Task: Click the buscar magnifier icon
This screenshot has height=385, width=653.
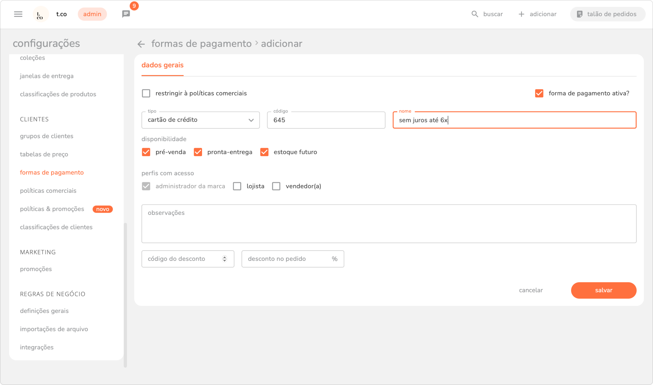Action: 475,14
